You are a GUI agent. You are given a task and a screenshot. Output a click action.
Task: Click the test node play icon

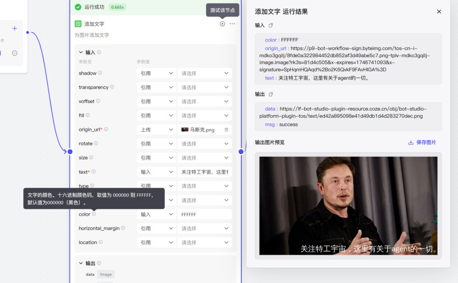coord(222,24)
